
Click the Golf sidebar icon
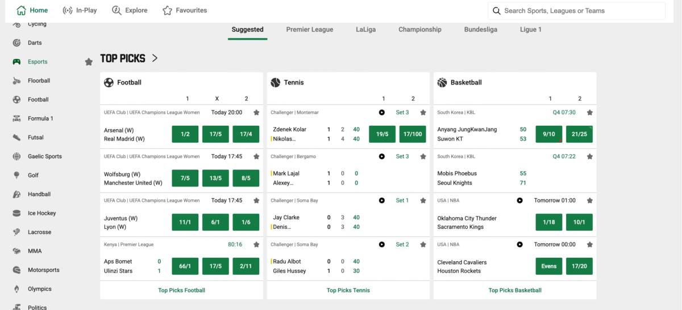click(x=17, y=175)
